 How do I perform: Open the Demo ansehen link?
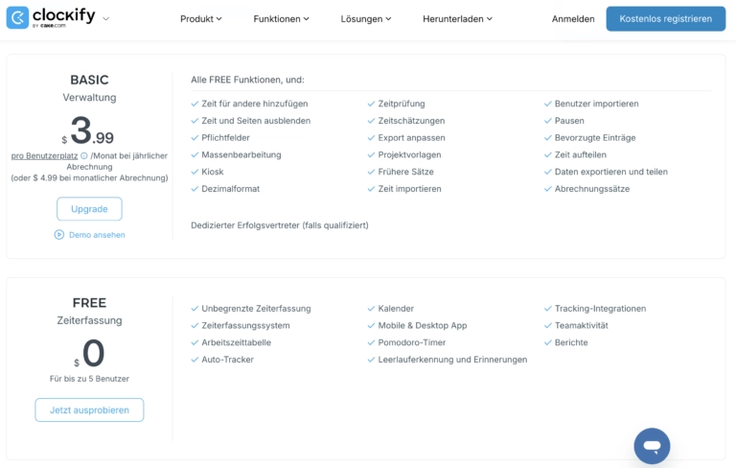pyautogui.click(x=97, y=235)
